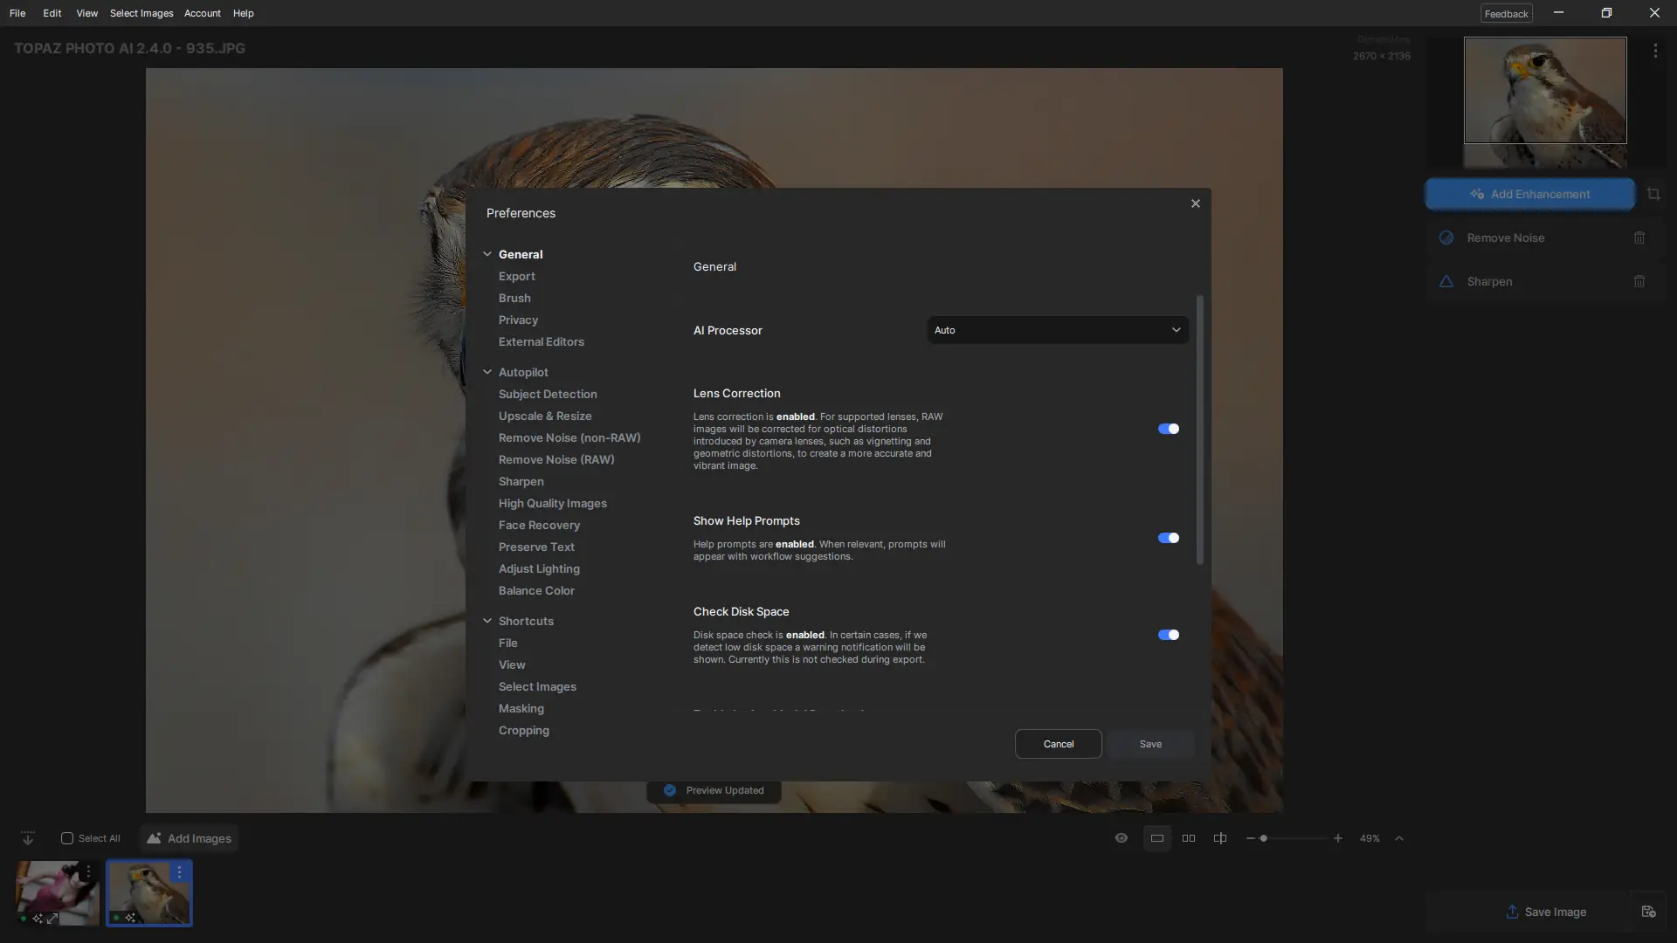
Task: Switch to side-by-side view icon
Action: 1189,838
